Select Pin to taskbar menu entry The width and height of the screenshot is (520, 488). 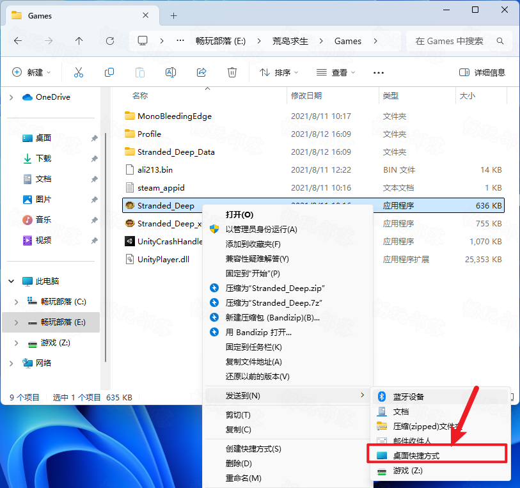coord(289,347)
